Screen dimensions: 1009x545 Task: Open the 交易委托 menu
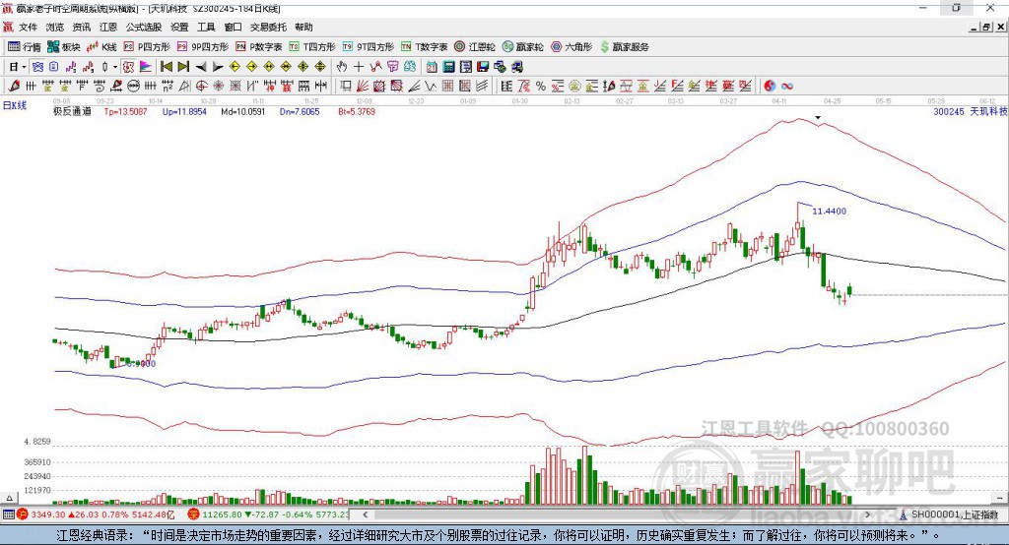(268, 27)
